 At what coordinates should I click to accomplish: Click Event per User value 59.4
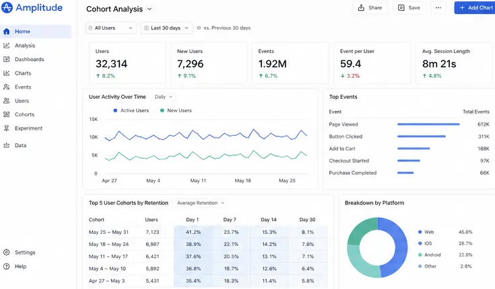(x=350, y=64)
